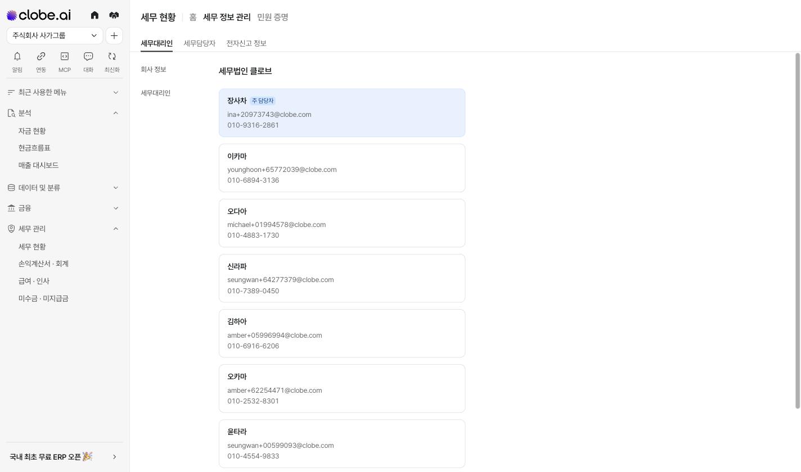This screenshot has height=472, width=801.
Task: Open 미수금 · 미지급금 menu item
Action: point(43,298)
